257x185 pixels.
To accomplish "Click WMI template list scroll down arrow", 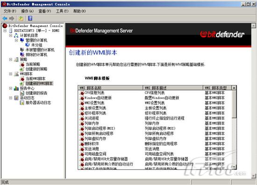I will 234,167.
